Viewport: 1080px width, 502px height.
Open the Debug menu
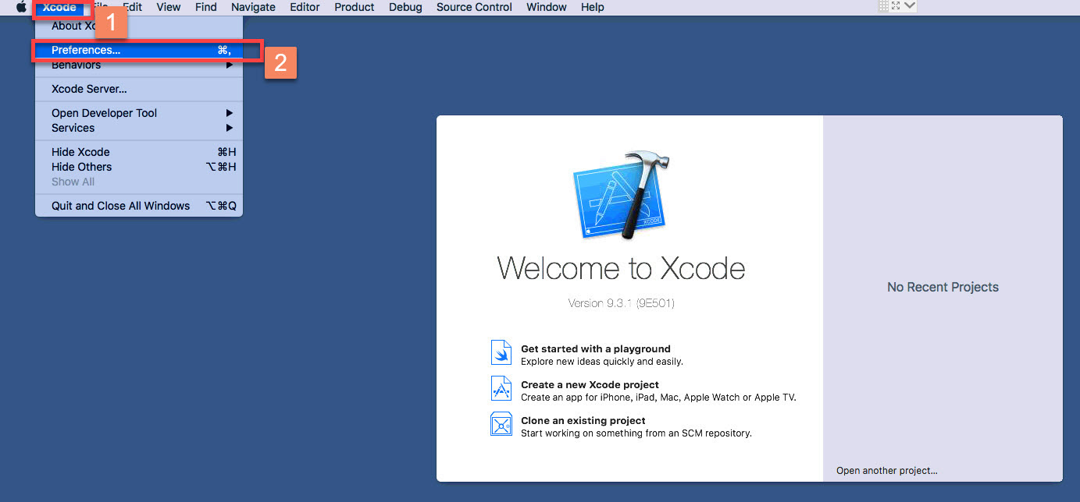pyautogui.click(x=405, y=7)
